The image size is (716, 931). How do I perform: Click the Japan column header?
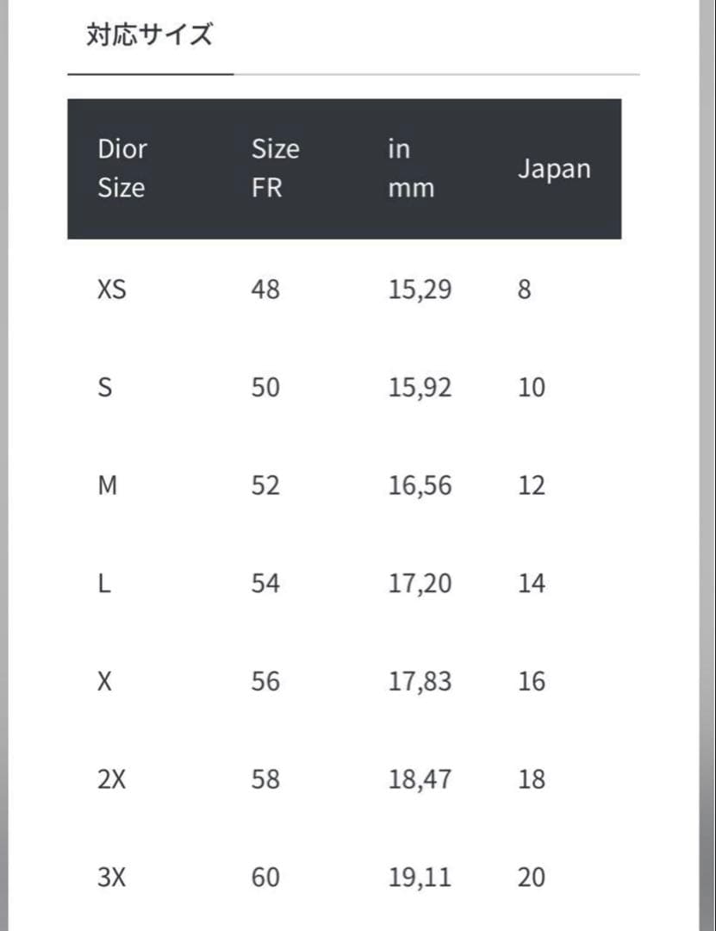554,169
